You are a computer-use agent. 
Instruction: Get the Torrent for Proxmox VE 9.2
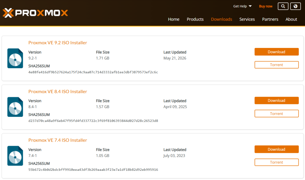click(x=277, y=65)
